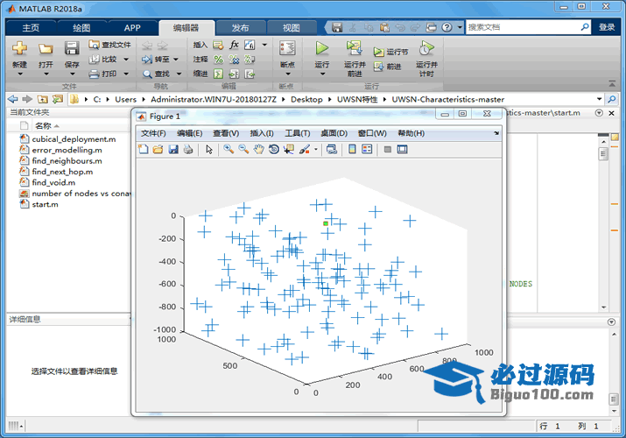Screen dimensions: 626x438
Task: Open the Figure 1 Edit menu
Action: (x=190, y=133)
